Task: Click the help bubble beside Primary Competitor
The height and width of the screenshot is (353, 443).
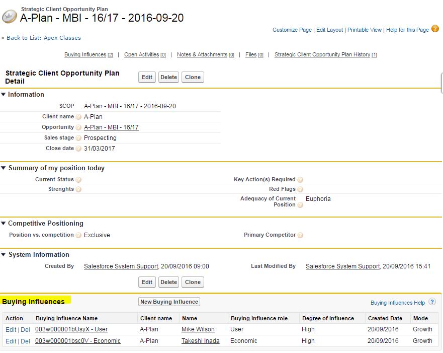Action: 300,235
